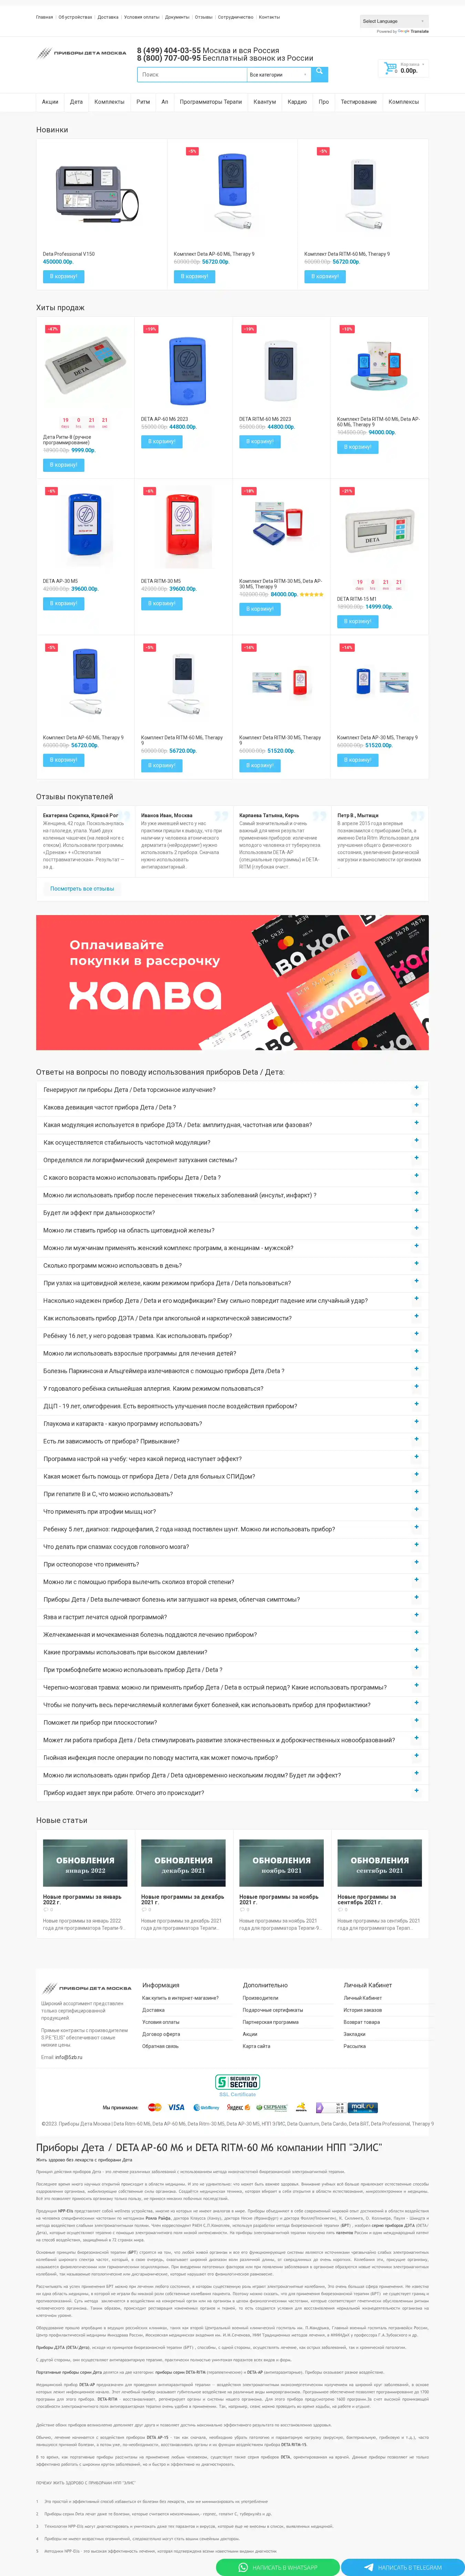Open the Select Language dropdown
This screenshot has height=2576, width=465.
[393, 21]
